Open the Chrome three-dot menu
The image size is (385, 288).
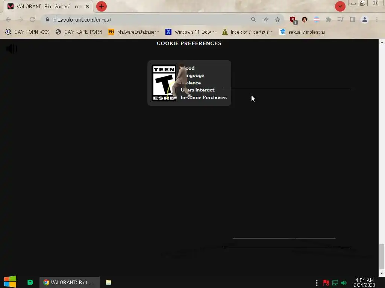(377, 19)
